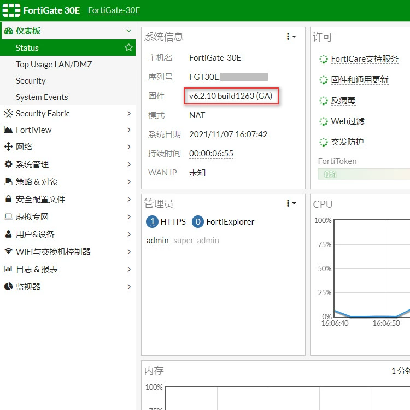
Task: Click the FortiView chart icon
Action: [8, 130]
